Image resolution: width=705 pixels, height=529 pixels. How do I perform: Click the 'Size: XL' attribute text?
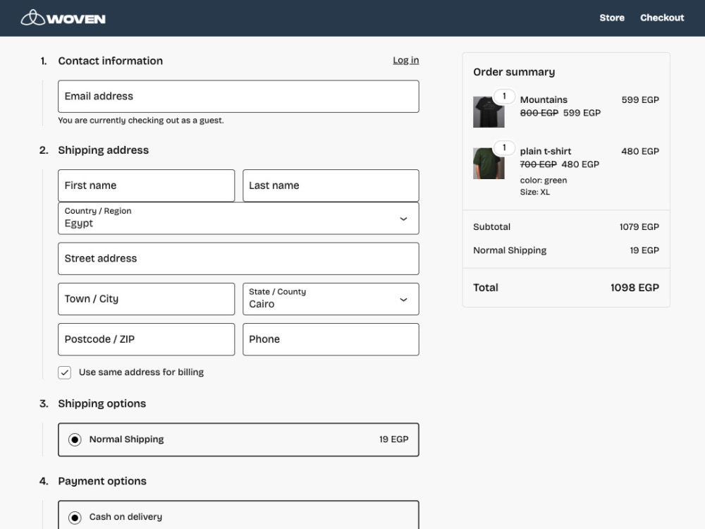click(x=534, y=192)
